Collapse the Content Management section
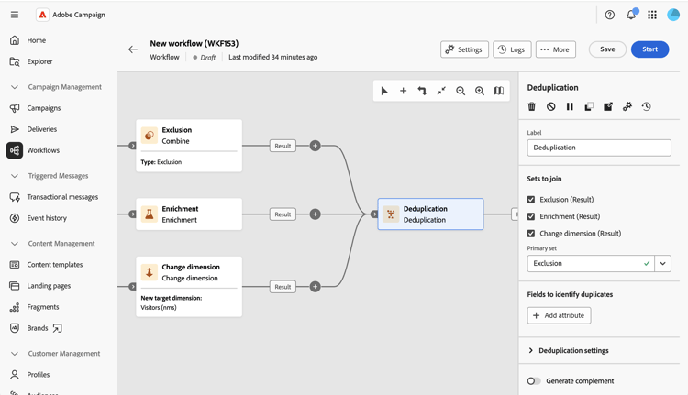 [x=15, y=243]
